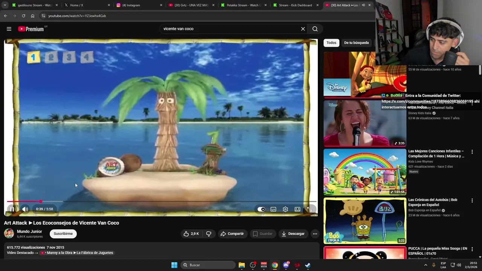Reload the page in Chrome
Screen dimensions: 482x271
pos(23,16)
